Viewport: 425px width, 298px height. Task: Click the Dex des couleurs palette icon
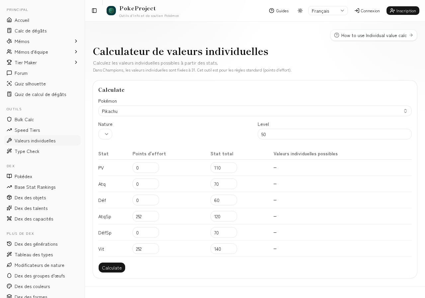click(x=9, y=286)
